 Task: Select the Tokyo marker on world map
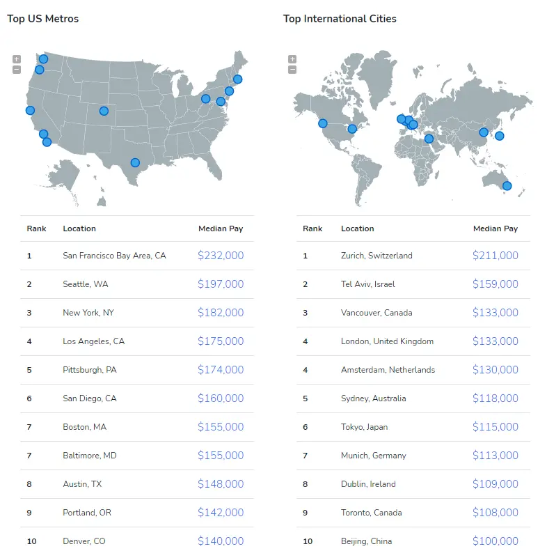499,136
